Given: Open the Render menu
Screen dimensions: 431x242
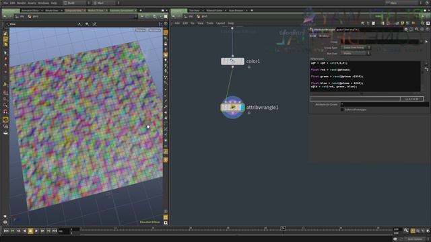Looking at the screenshot, I should 22,3.
